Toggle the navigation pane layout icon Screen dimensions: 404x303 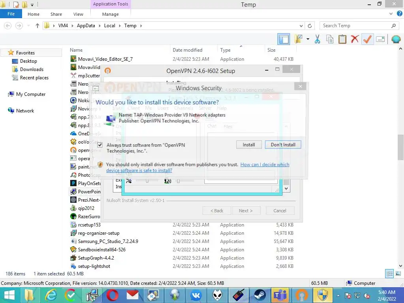click(x=284, y=39)
